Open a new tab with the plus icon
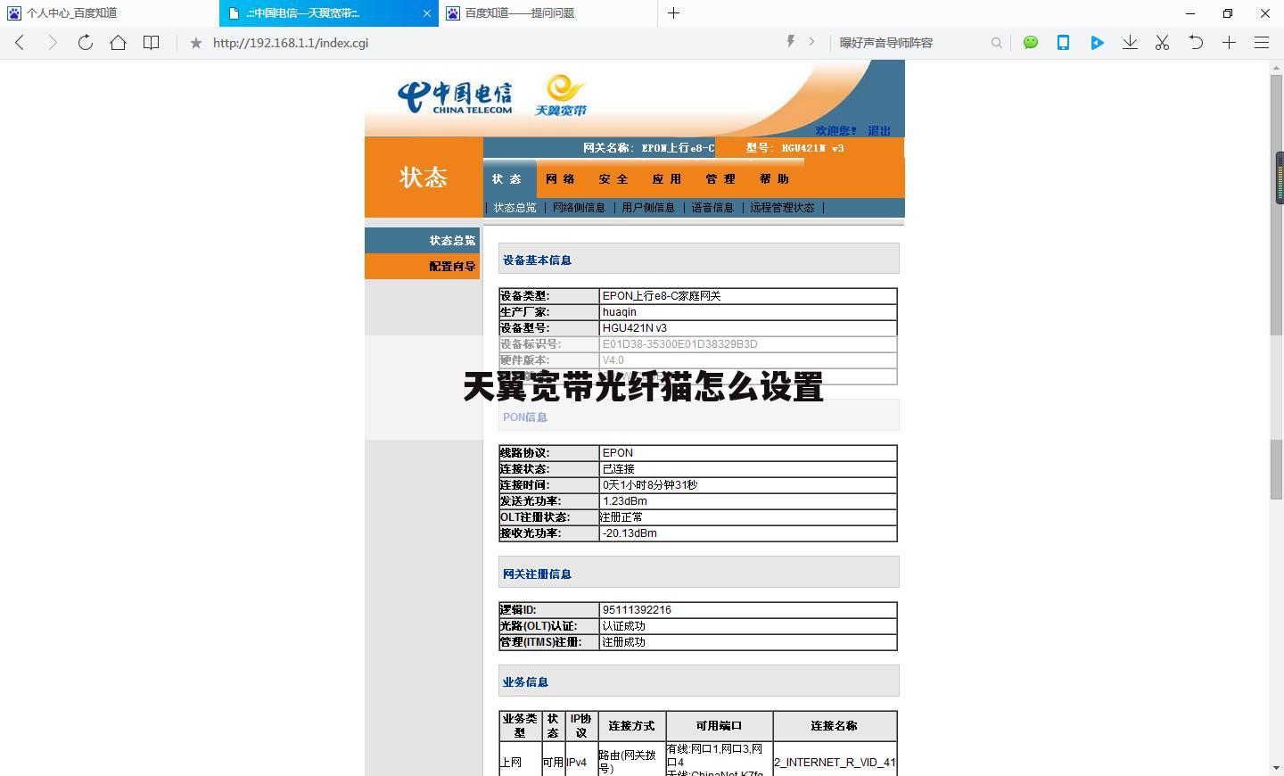1284x776 pixels. pos(1228,42)
